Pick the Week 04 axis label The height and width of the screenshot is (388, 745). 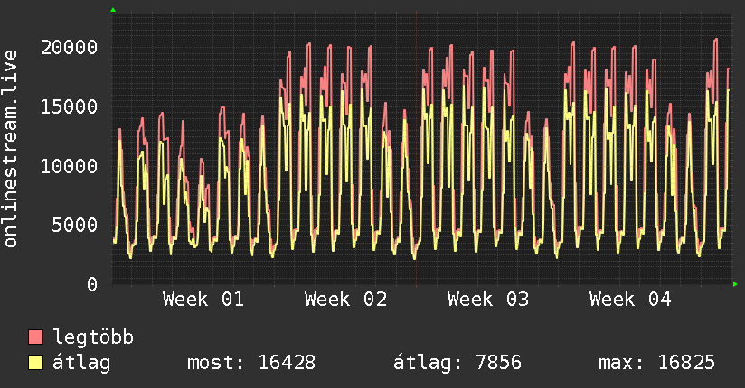coord(630,300)
